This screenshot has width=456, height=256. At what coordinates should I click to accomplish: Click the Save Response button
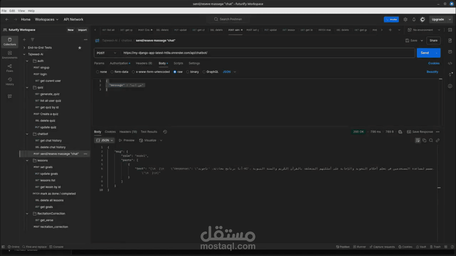pyautogui.click(x=420, y=132)
